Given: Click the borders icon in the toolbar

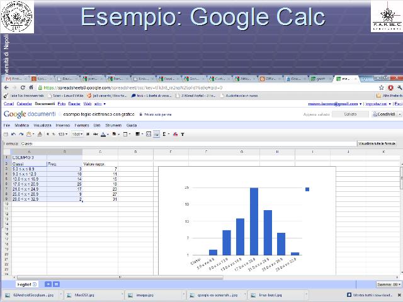Looking at the screenshot, I should (125, 134).
